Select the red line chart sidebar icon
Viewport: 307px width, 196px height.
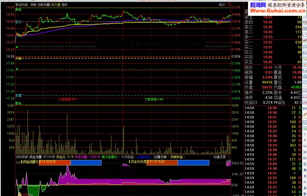click(x=305, y=34)
